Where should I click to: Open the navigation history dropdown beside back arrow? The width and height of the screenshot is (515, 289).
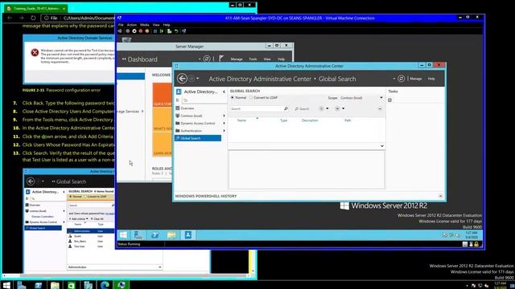197,79
